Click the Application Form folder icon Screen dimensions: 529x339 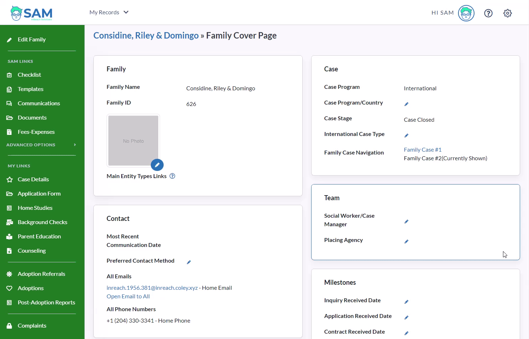(x=10, y=194)
